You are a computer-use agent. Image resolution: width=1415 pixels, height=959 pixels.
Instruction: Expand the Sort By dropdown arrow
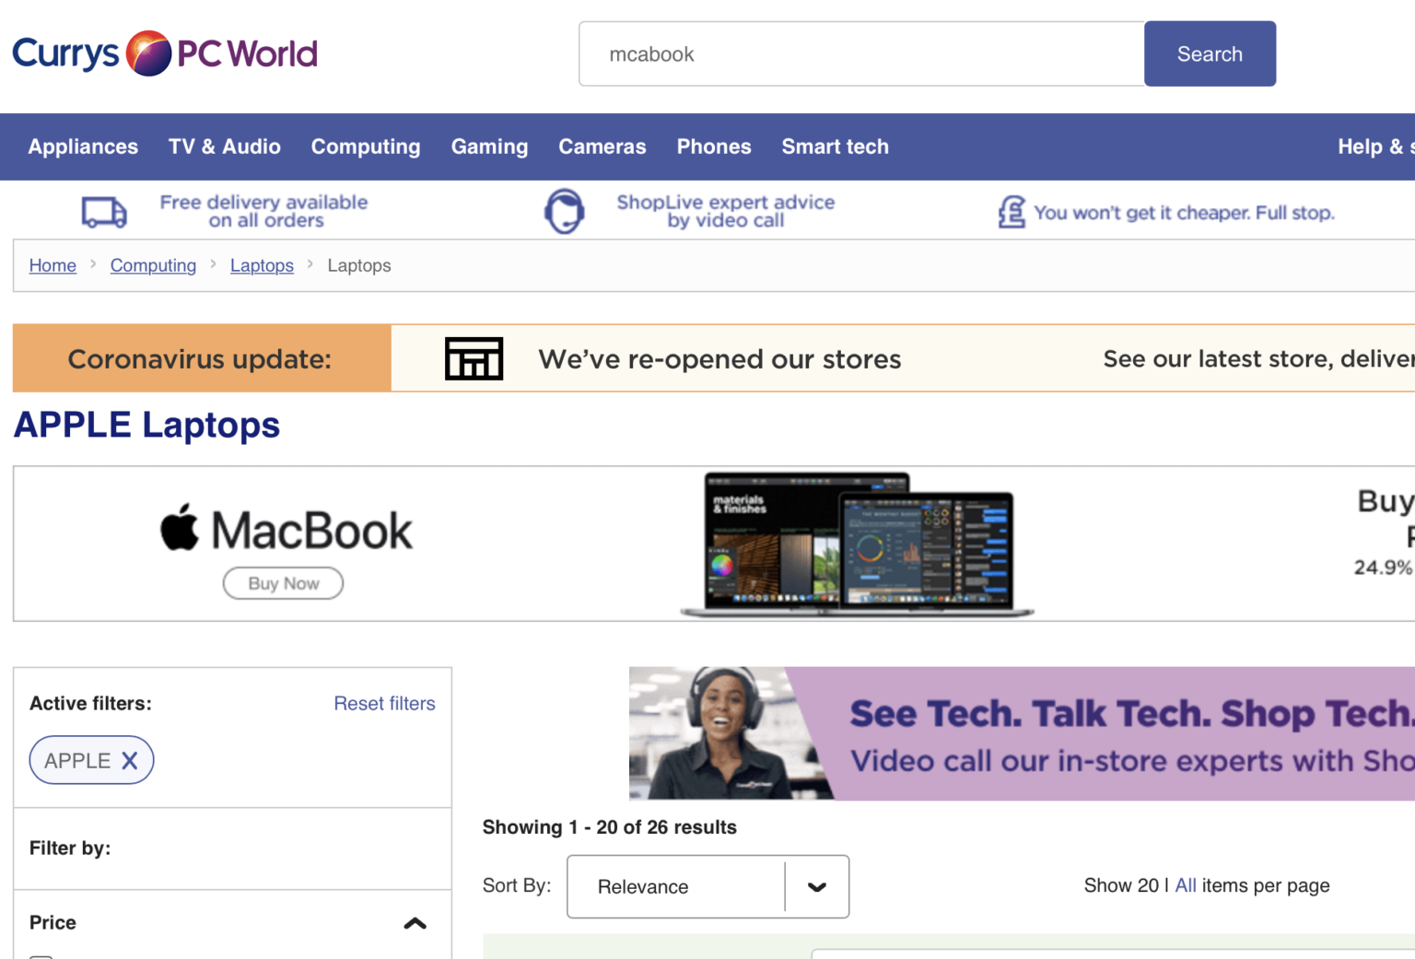point(816,886)
